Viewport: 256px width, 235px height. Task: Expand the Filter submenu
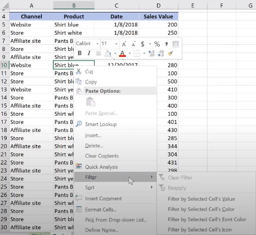click(x=116, y=177)
